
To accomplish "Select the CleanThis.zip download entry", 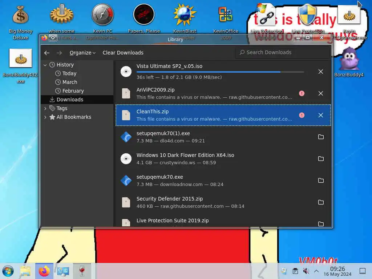I will (x=223, y=115).
